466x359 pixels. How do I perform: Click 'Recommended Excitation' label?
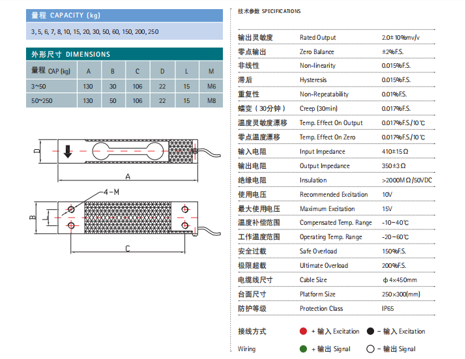(334, 194)
